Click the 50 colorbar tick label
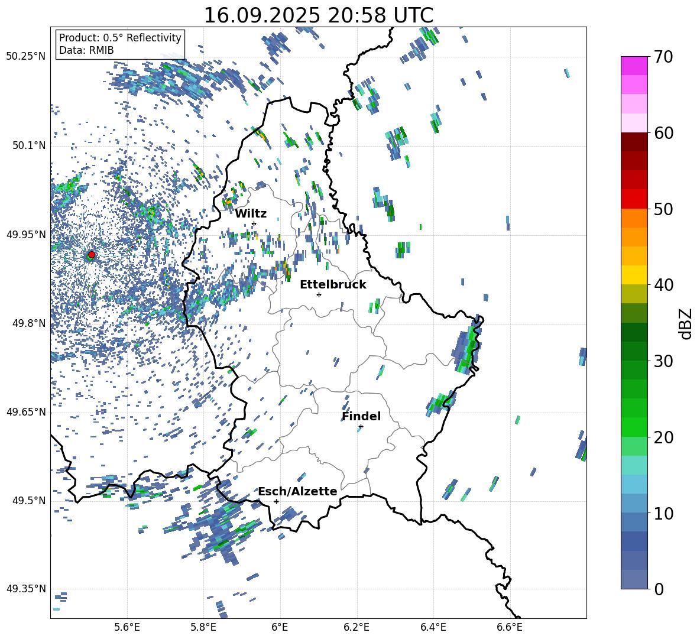This screenshot has width=700, height=639. pyautogui.click(x=663, y=209)
